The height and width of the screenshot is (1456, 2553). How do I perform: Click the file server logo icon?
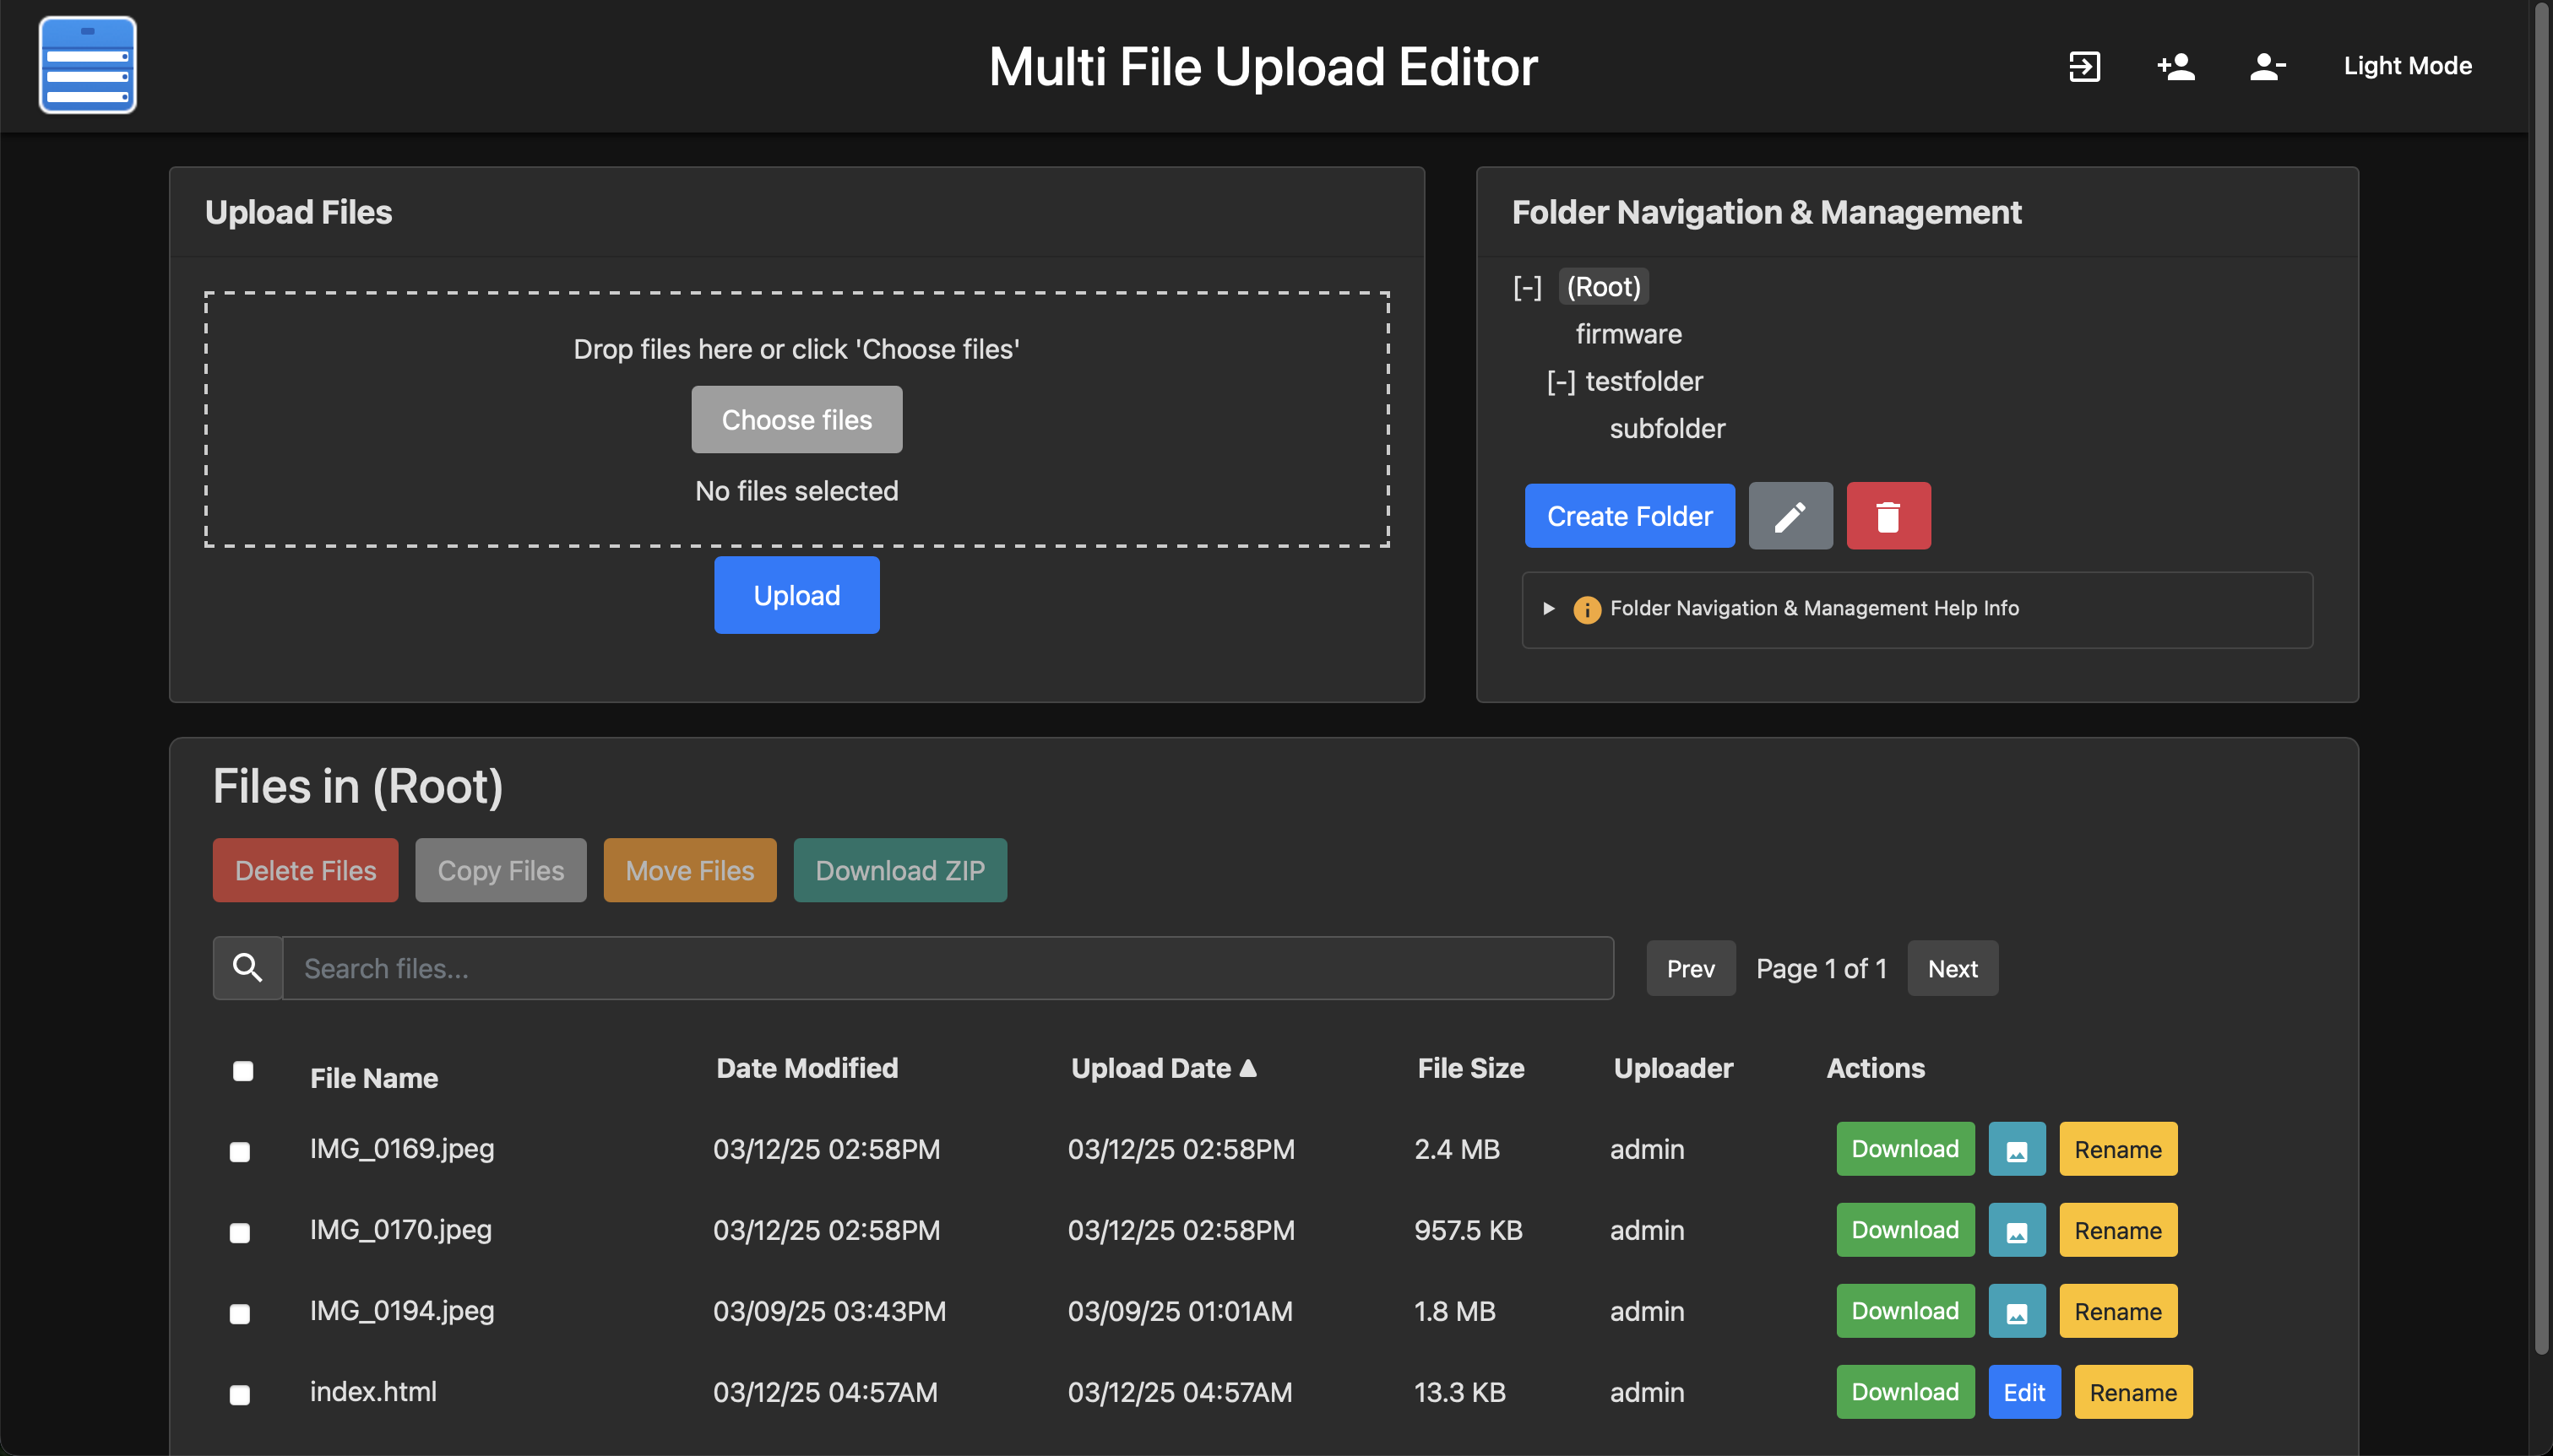pyautogui.click(x=87, y=66)
